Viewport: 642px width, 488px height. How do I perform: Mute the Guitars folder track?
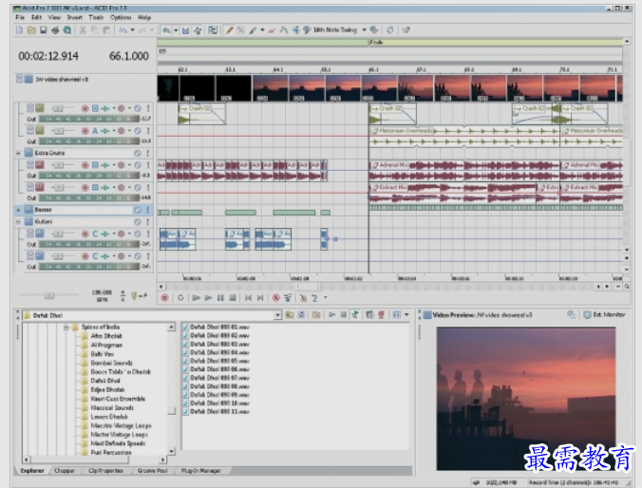138,221
